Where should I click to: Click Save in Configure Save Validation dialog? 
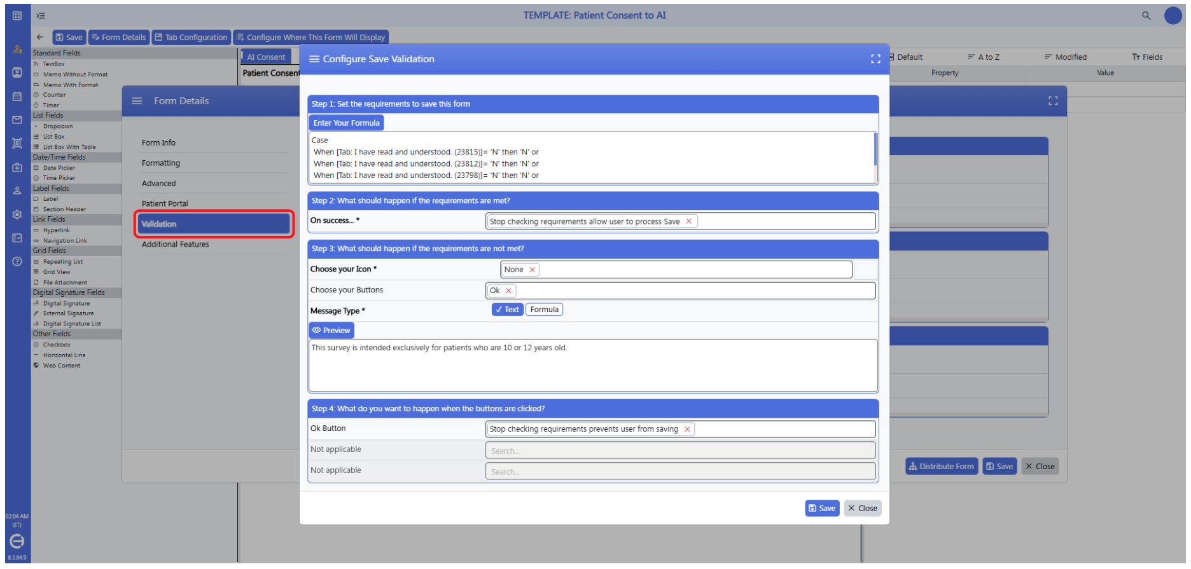coord(822,508)
